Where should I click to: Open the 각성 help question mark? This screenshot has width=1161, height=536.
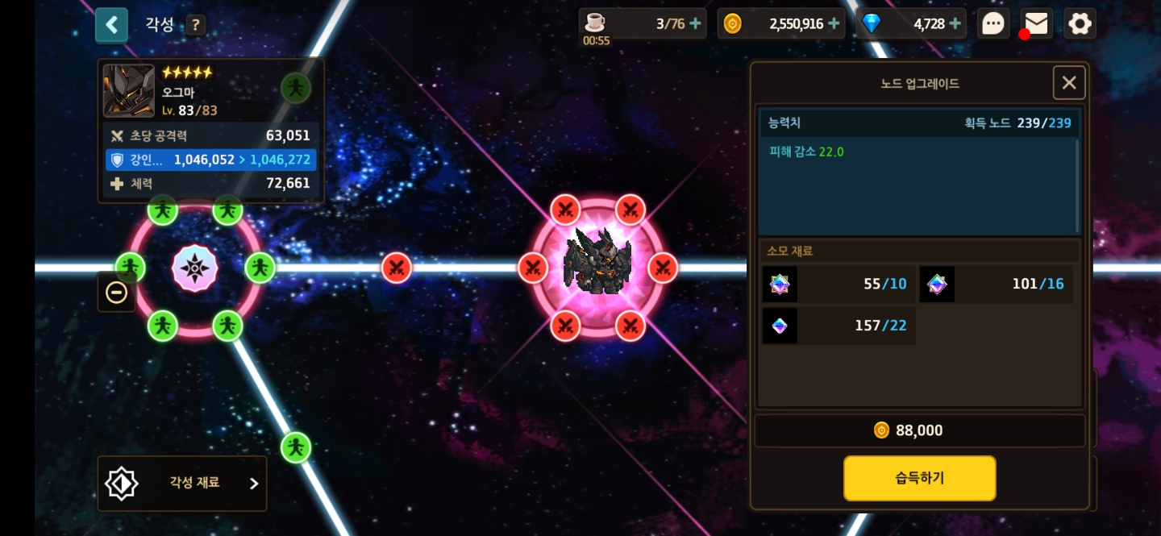[x=196, y=25]
